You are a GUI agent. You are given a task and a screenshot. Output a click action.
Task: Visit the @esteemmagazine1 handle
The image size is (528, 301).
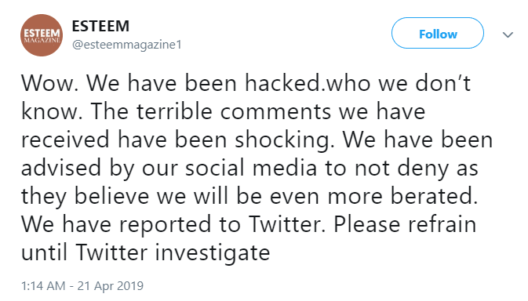[x=127, y=45]
